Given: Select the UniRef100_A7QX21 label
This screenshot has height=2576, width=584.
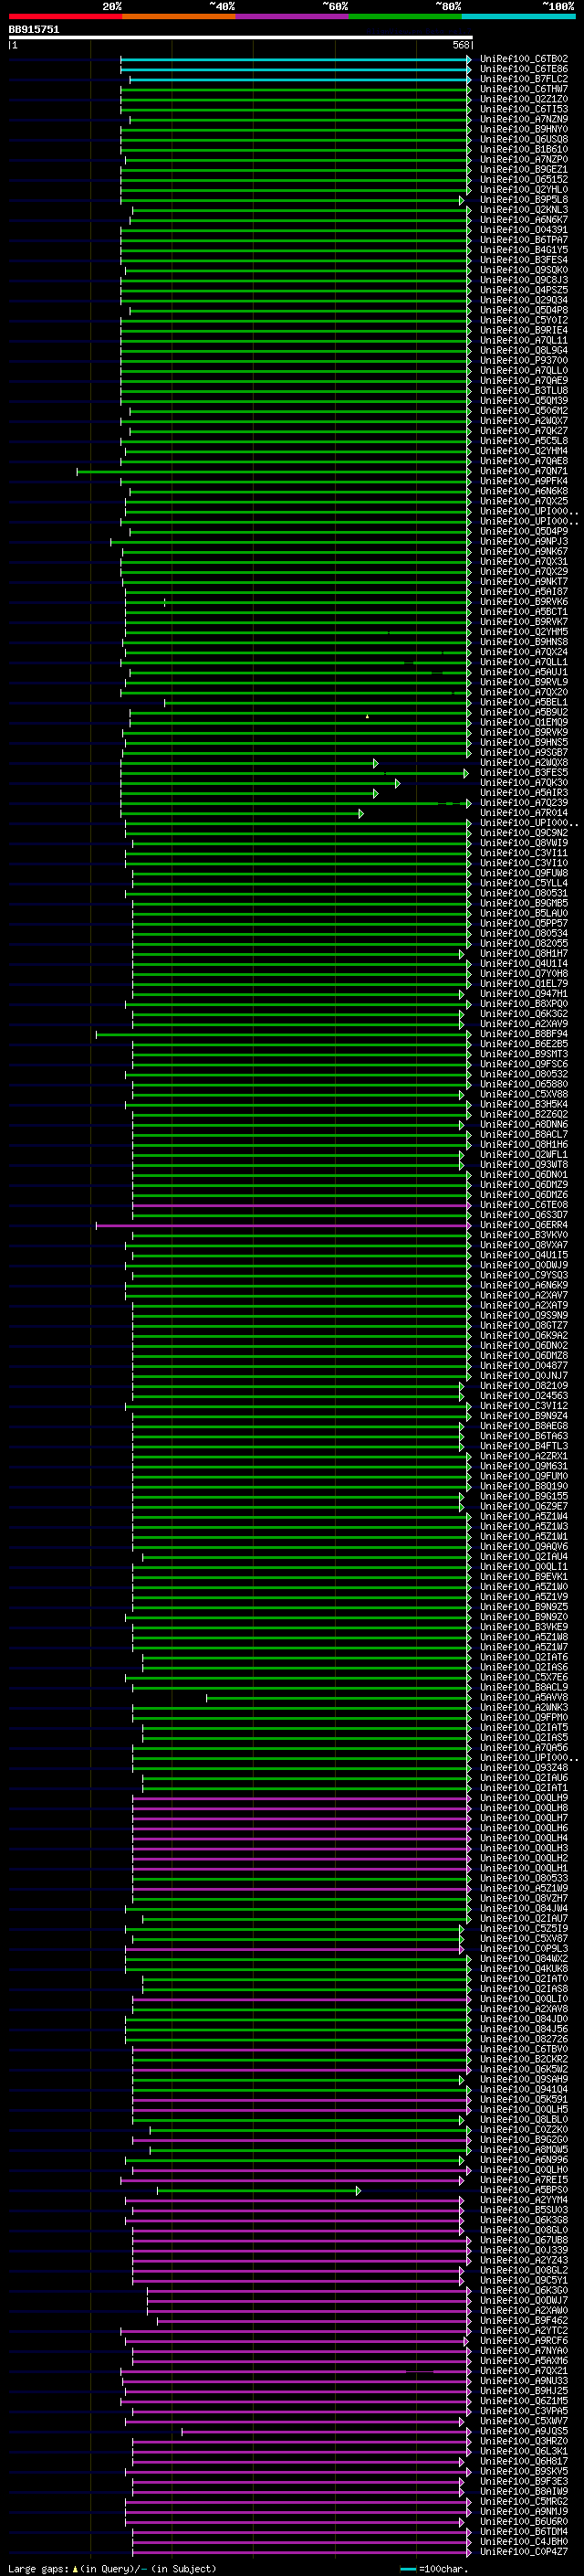Looking at the screenshot, I should coord(524,2371).
